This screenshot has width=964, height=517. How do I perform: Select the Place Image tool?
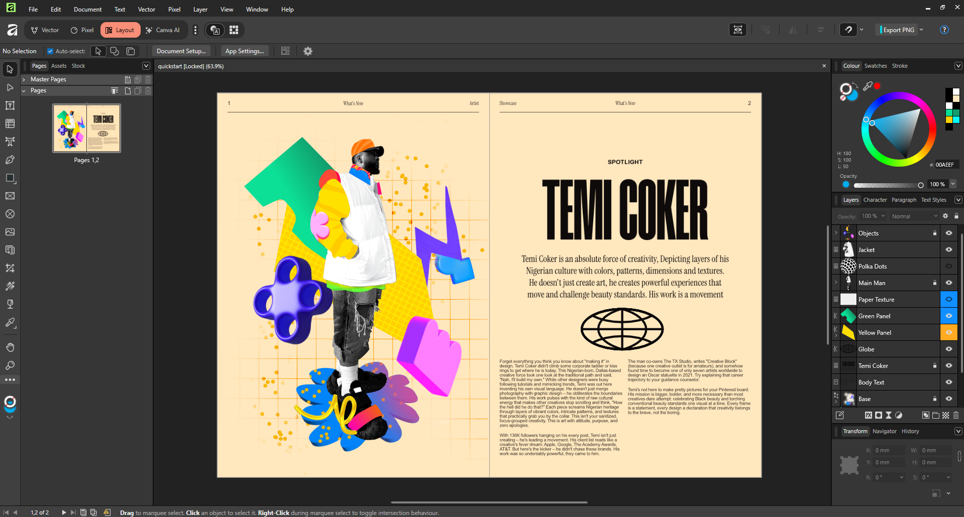tap(10, 232)
